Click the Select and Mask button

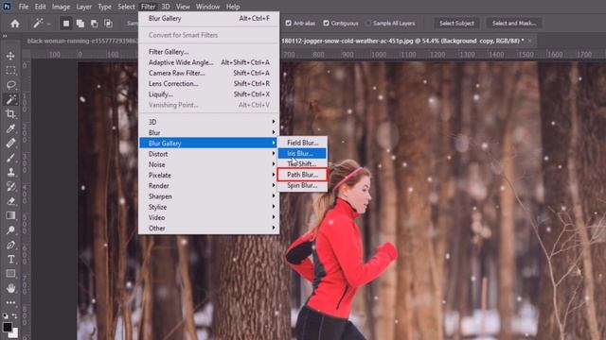[514, 23]
